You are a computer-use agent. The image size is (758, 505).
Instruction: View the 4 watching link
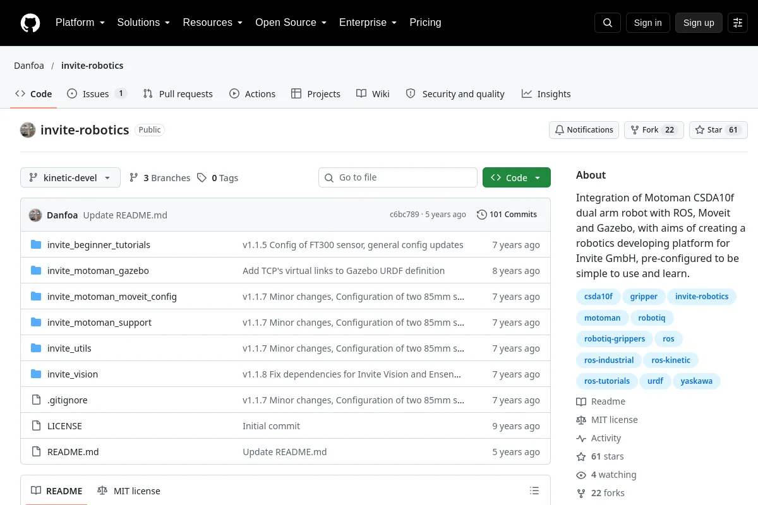pyautogui.click(x=606, y=475)
